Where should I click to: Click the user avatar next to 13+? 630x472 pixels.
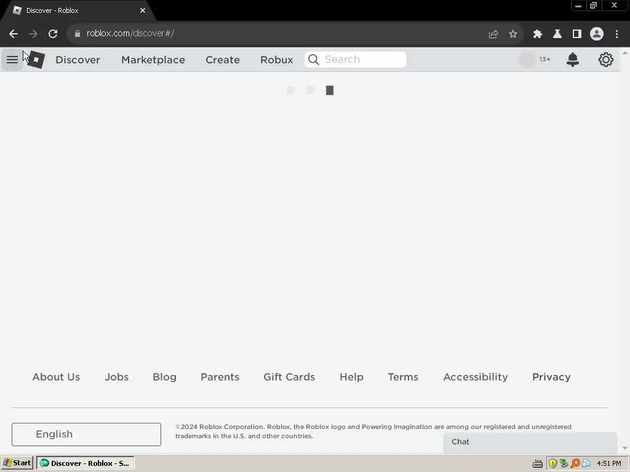[x=527, y=60]
